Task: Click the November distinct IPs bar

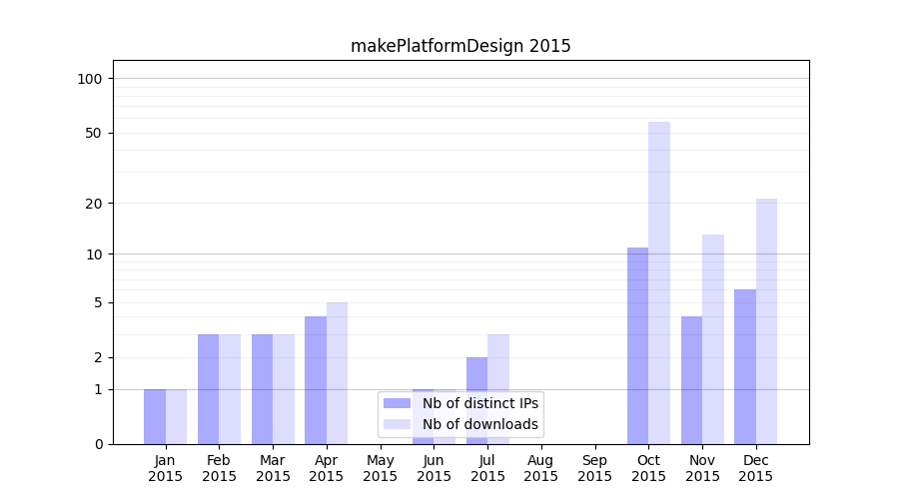Action: tap(691, 380)
